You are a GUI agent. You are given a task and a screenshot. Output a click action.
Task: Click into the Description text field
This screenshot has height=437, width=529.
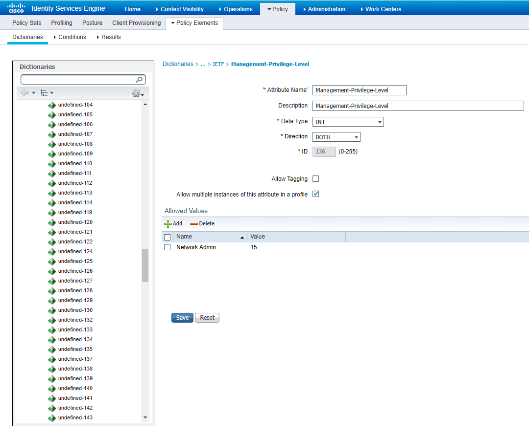pyautogui.click(x=418, y=106)
